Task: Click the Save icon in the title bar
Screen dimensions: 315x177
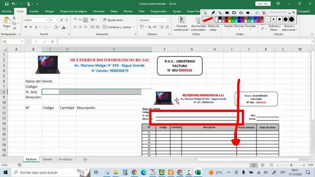Action: 6,4
